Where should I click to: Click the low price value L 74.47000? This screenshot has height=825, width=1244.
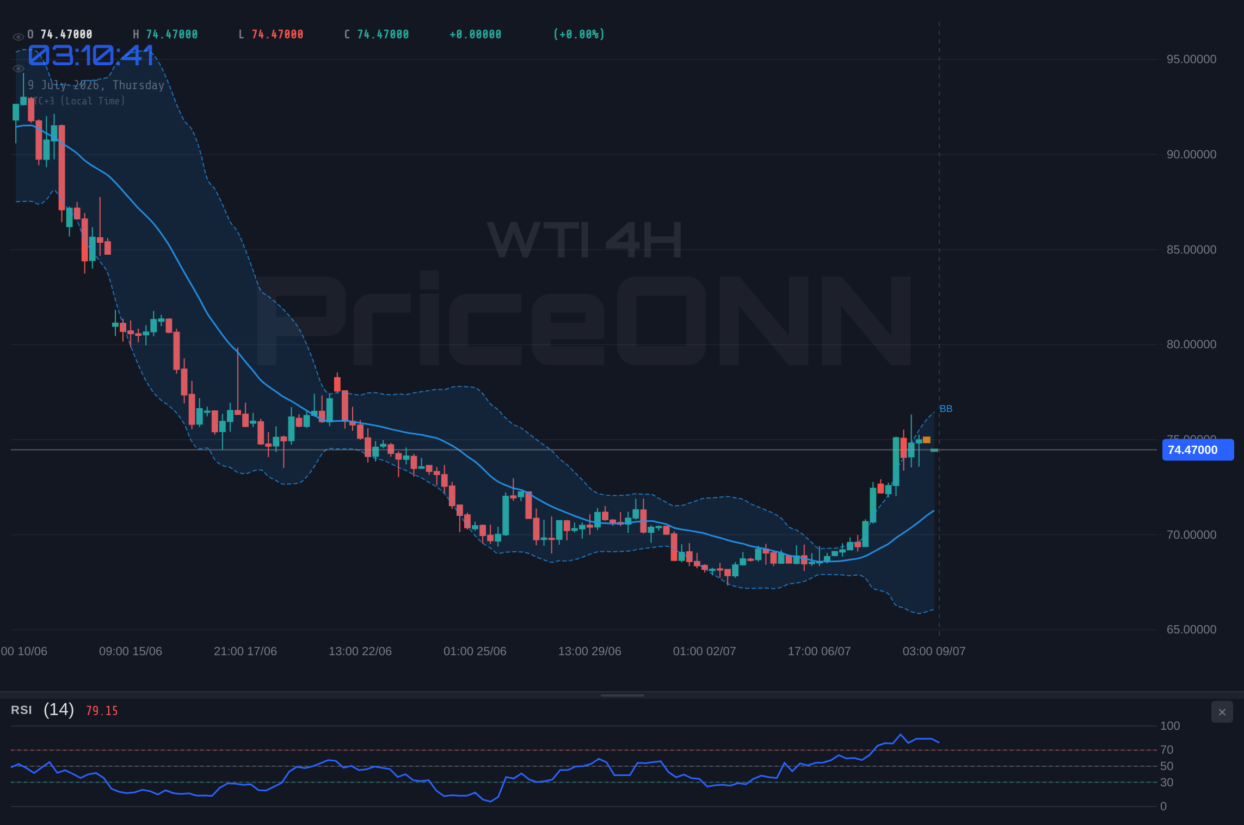point(271,34)
